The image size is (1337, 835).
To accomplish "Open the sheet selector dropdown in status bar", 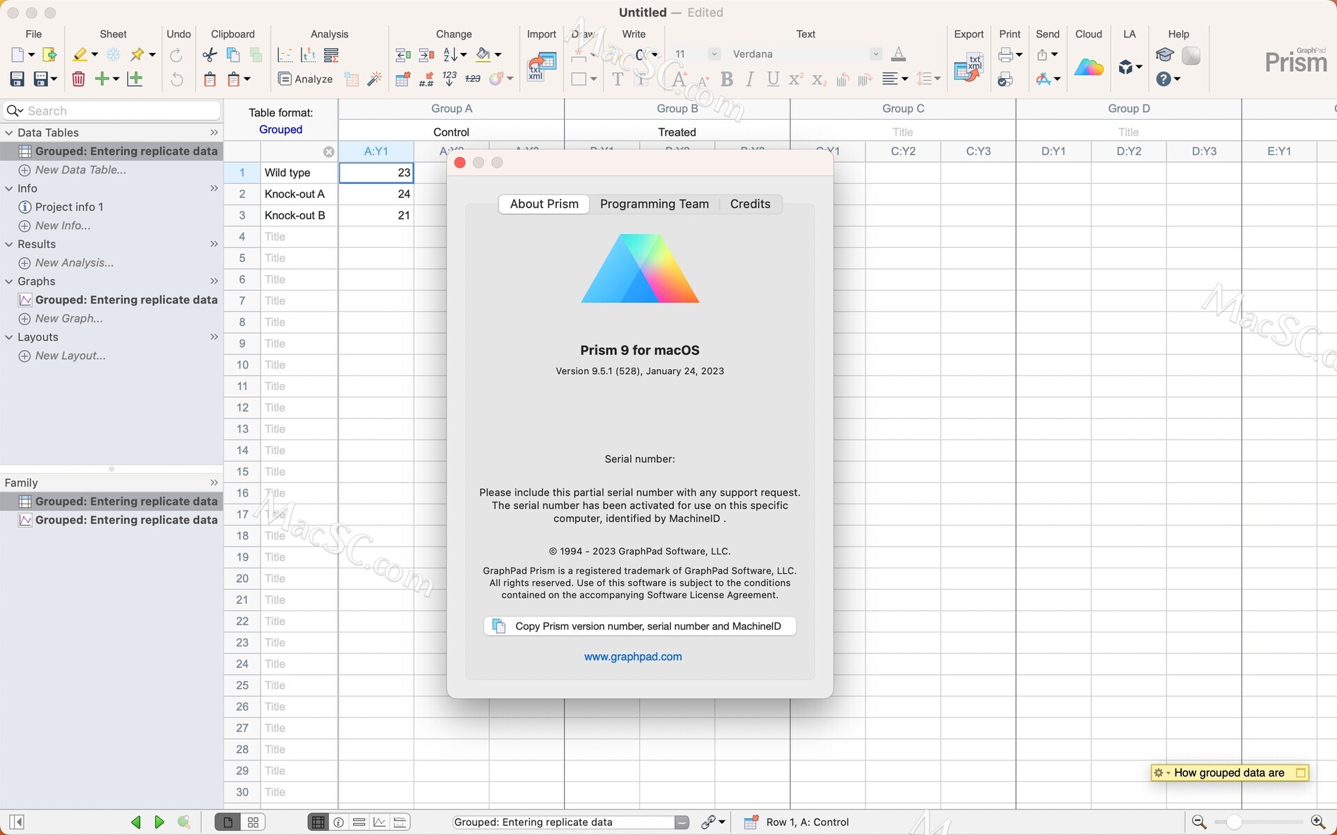I will pyautogui.click(x=682, y=822).
